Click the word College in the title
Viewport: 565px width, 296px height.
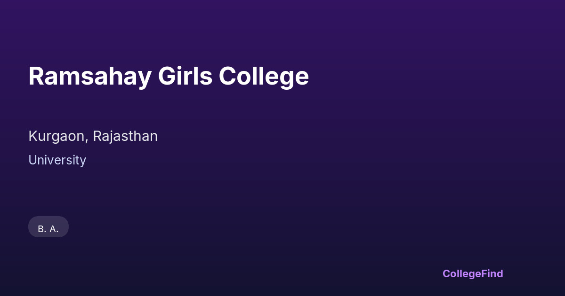click(264, 76)
